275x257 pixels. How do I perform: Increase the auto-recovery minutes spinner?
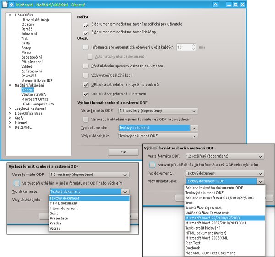point(193,45)
